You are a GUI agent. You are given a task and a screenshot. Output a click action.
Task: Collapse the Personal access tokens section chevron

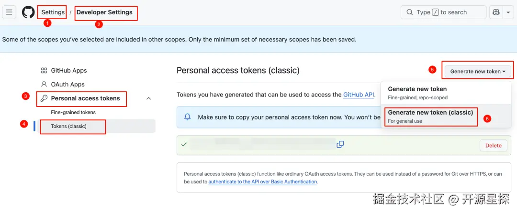pyautogui.click(x=148, y=98)
